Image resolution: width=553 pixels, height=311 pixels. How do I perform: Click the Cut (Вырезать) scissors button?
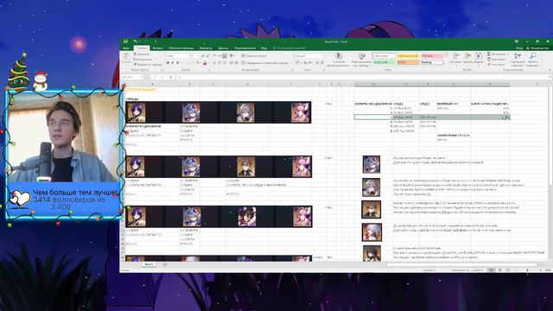tap(141, 54)
